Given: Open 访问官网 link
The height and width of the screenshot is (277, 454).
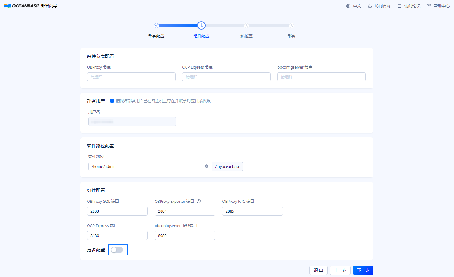Looking at the screenshot, I should click(383, 6).
